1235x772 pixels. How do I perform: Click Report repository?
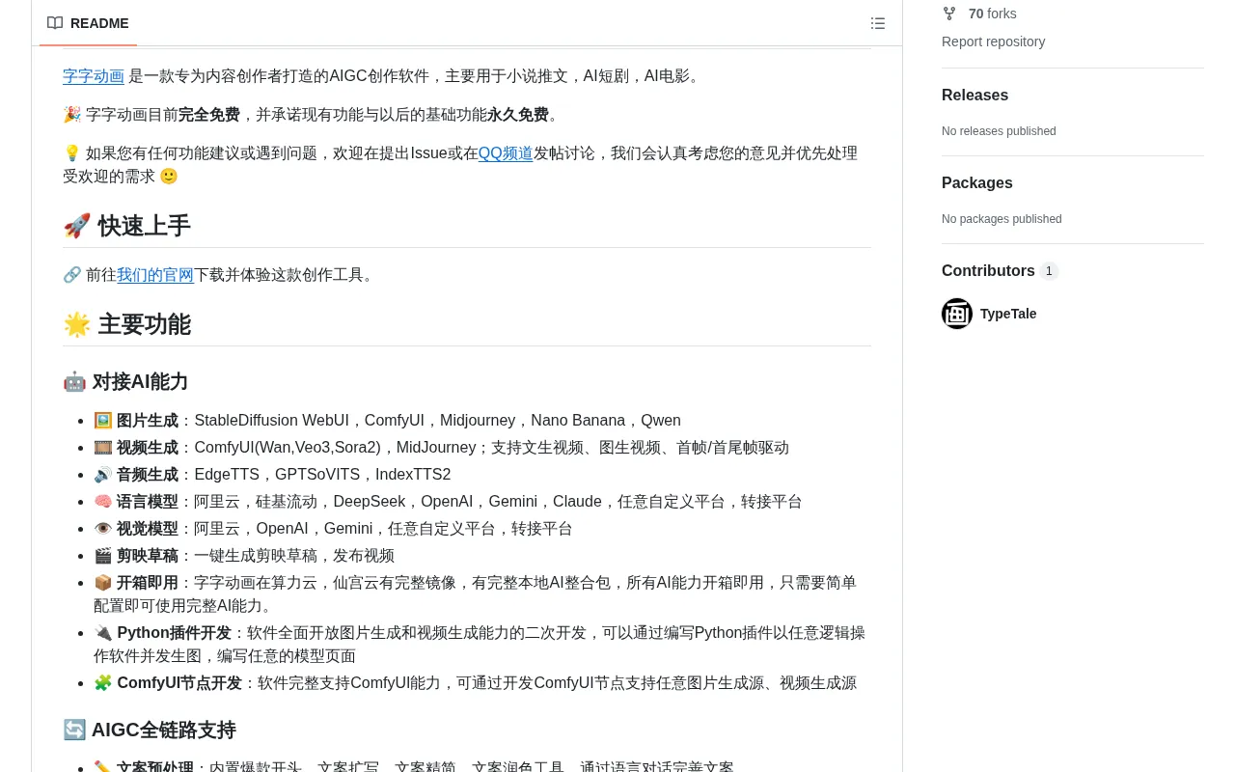pyautogui.click(x=993, y=41)
